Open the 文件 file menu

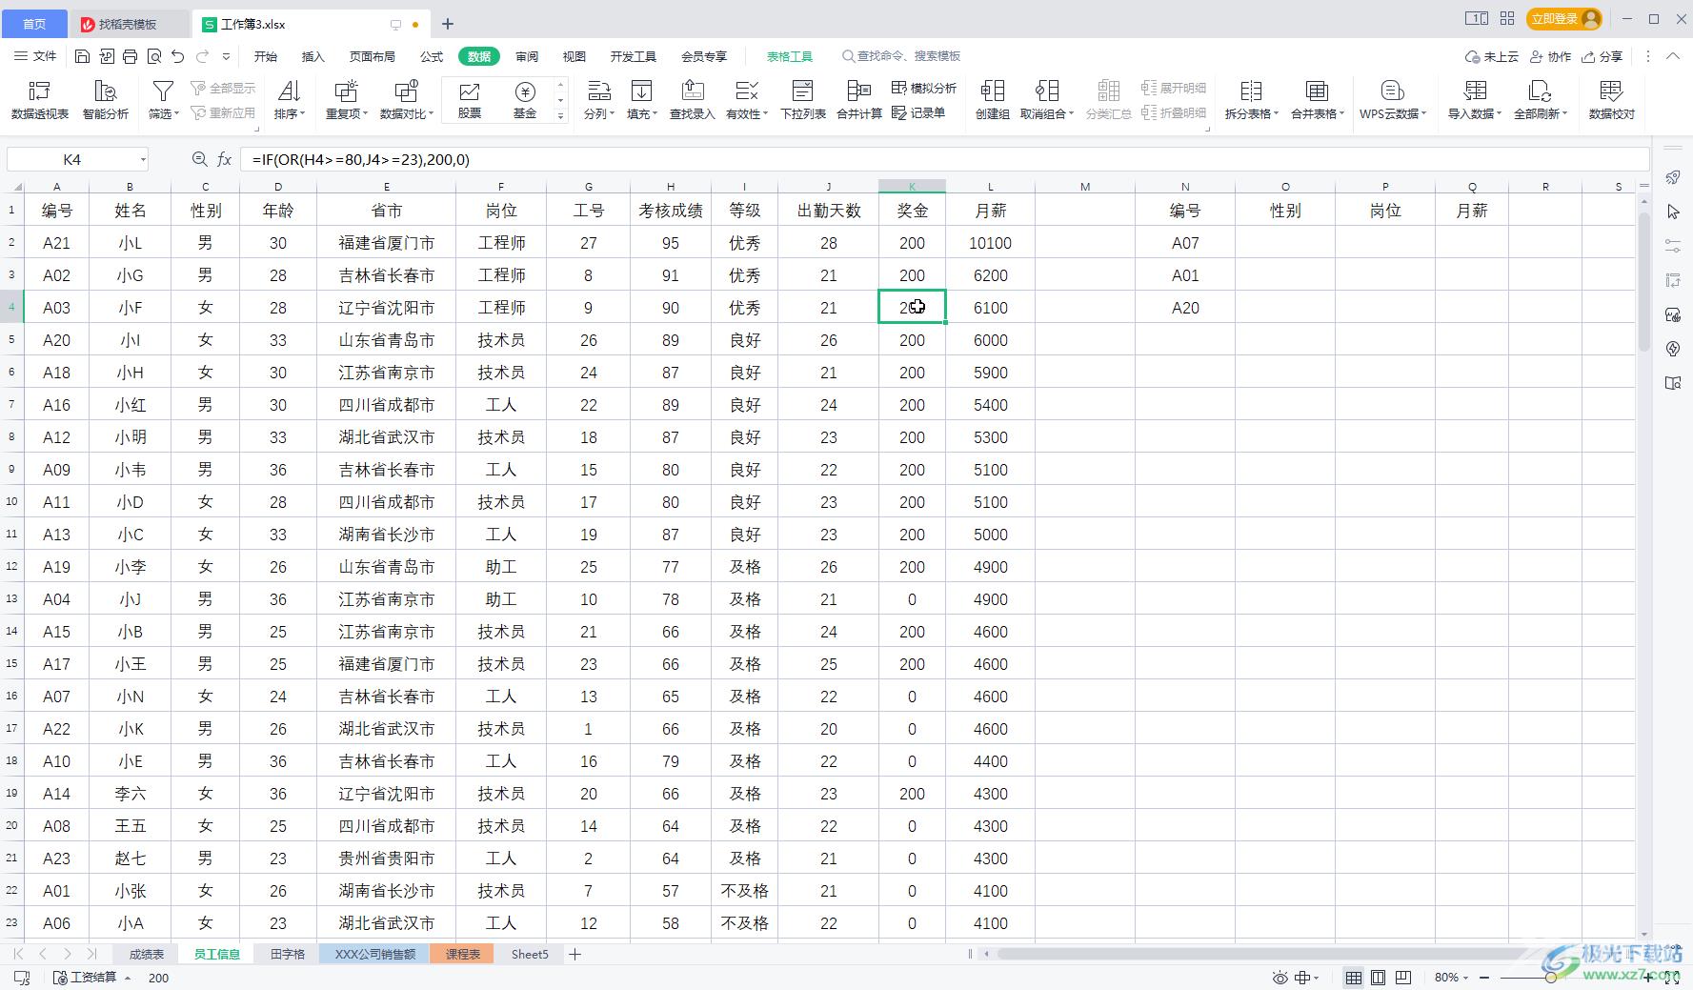tap(35, 57)
